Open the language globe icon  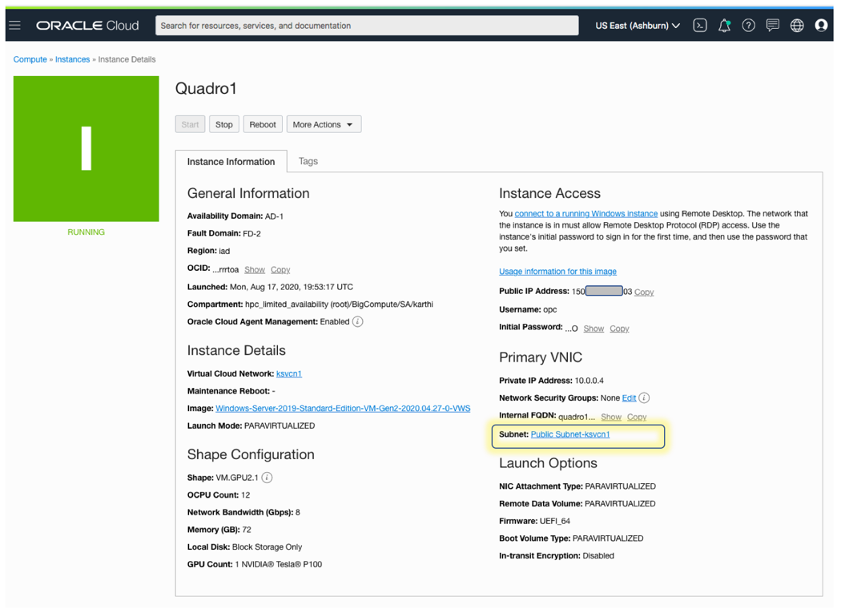(x=796, y=25)
